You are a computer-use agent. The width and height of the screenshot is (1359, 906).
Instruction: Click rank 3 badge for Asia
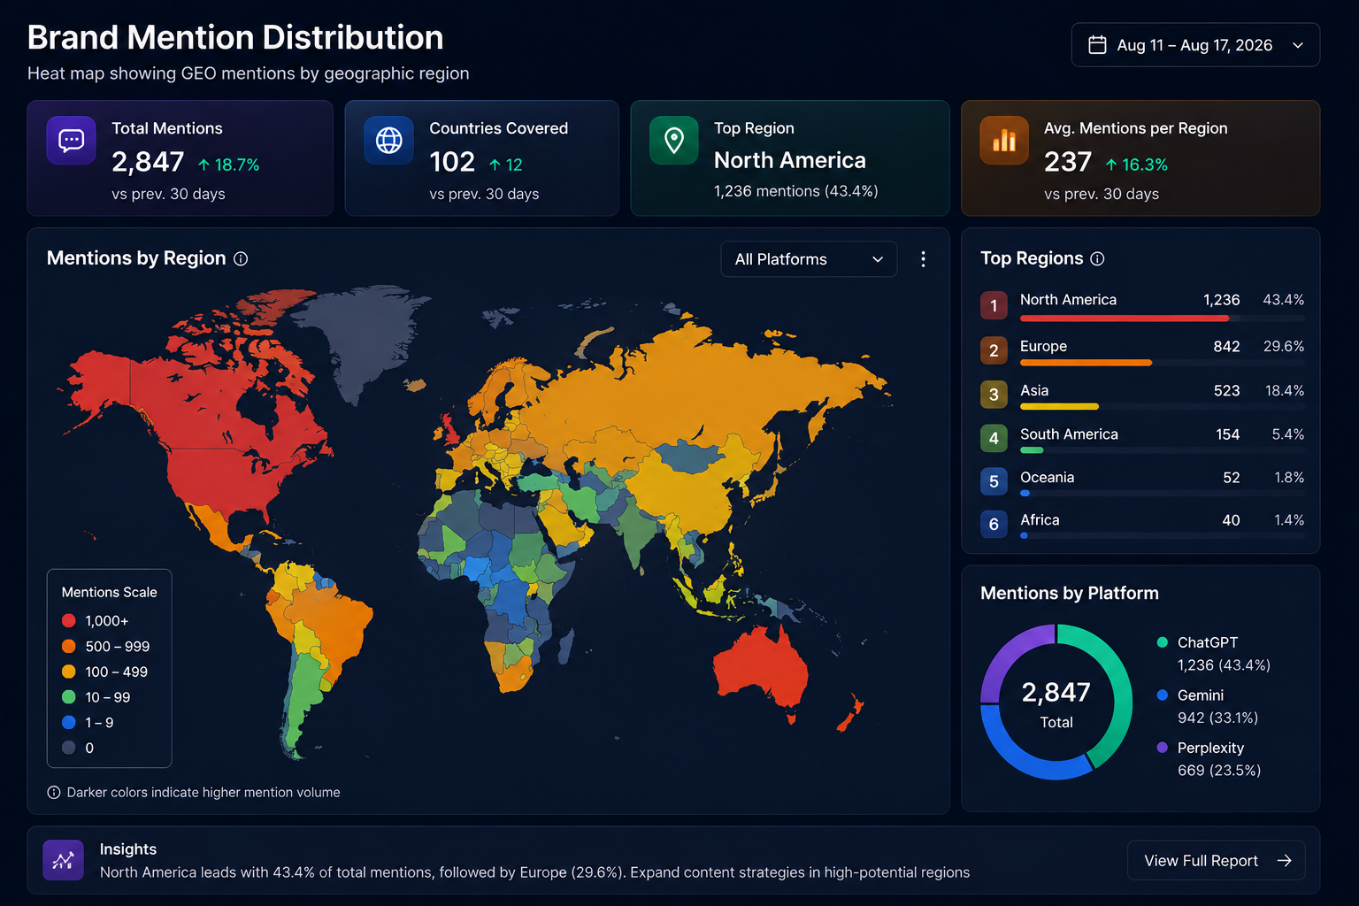994,394
